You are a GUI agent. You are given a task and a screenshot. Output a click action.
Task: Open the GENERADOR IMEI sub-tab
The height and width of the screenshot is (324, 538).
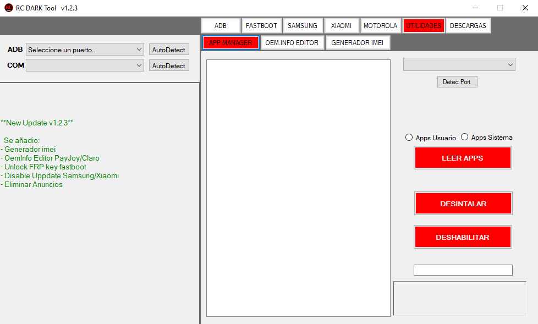358,43
